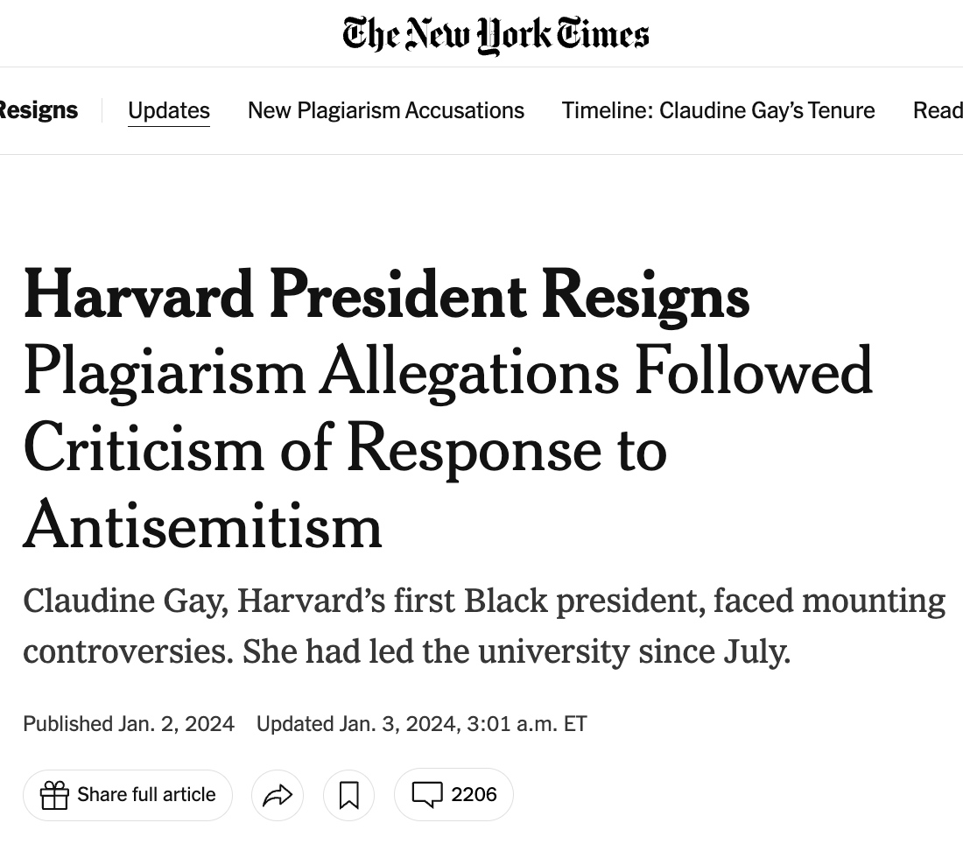
Task: Click the Published Jan. 2, 2024 date
Action: 129,724
